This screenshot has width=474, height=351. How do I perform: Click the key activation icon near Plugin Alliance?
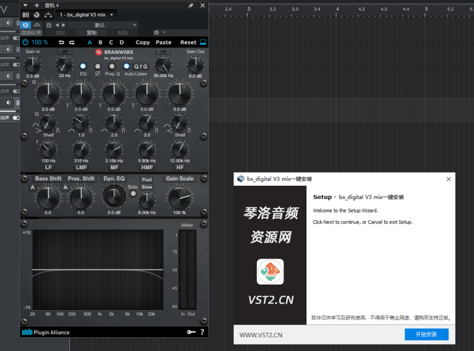click(x=191, y=332)
